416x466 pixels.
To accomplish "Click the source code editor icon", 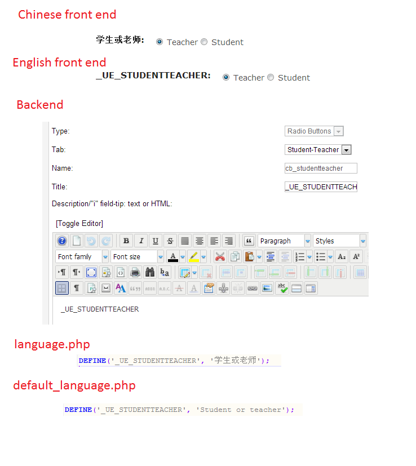I will [121, 272].
